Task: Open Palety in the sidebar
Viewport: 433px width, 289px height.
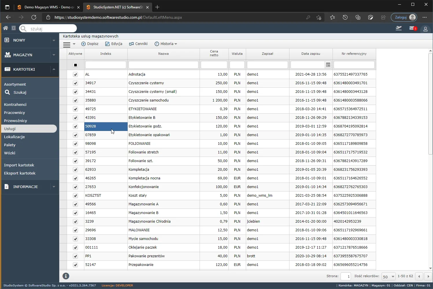Action: click(x=10, y=145)
